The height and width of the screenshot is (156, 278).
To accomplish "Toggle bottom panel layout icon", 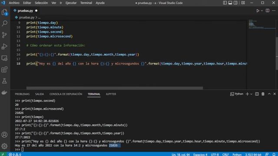I will (x=230, y=3).
